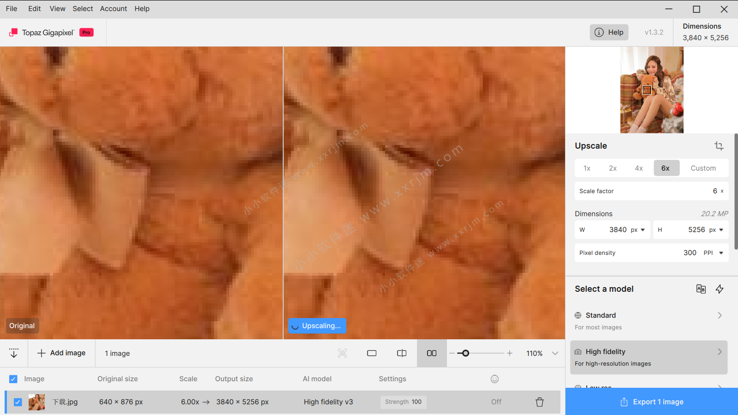738x415 pixels.
Task: Click the 下载.jpg row thumbnail
Action: click(36, 402)
